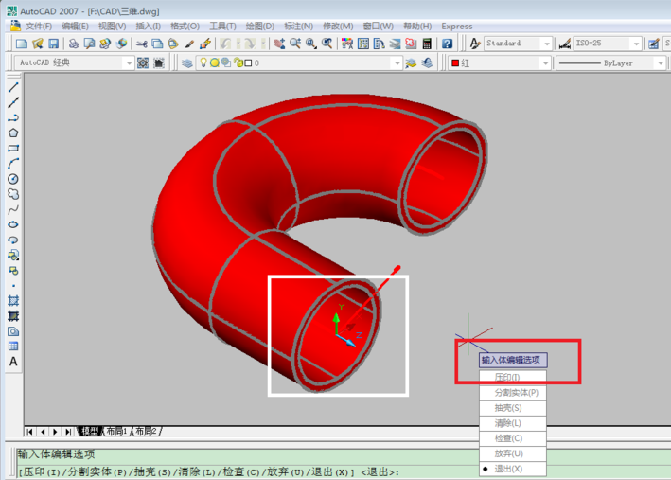
Task: Click the Help question mark icon
Action: [447, 44]
